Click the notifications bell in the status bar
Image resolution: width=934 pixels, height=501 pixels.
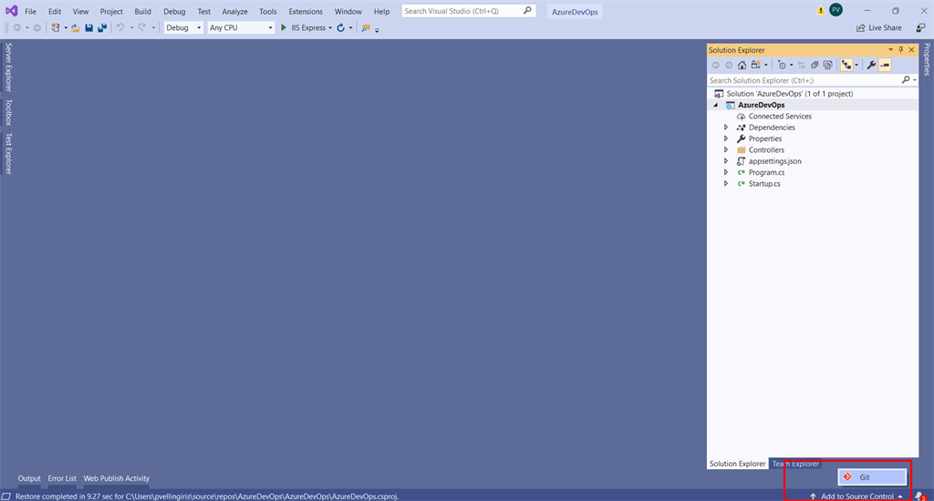click(x=919, y=496)
